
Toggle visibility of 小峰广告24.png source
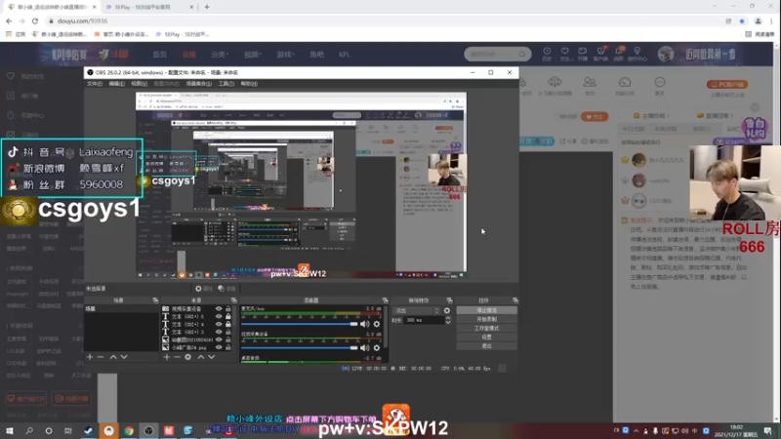coord(219,347)
